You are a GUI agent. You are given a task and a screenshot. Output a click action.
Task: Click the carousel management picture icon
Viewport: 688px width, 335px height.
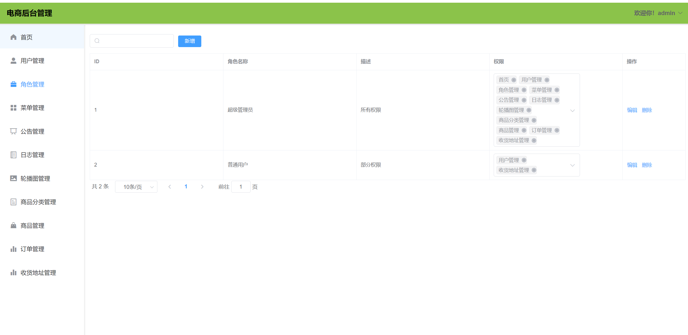click(13, 178)
